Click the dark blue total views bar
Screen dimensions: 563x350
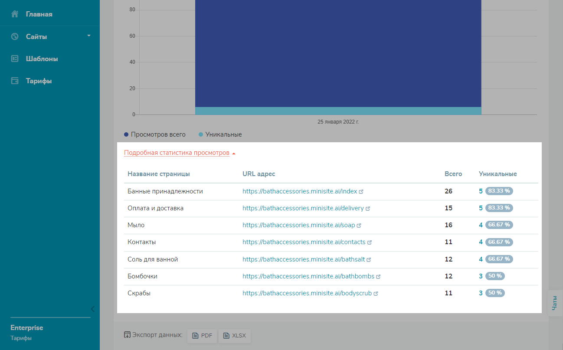[338, 52]
